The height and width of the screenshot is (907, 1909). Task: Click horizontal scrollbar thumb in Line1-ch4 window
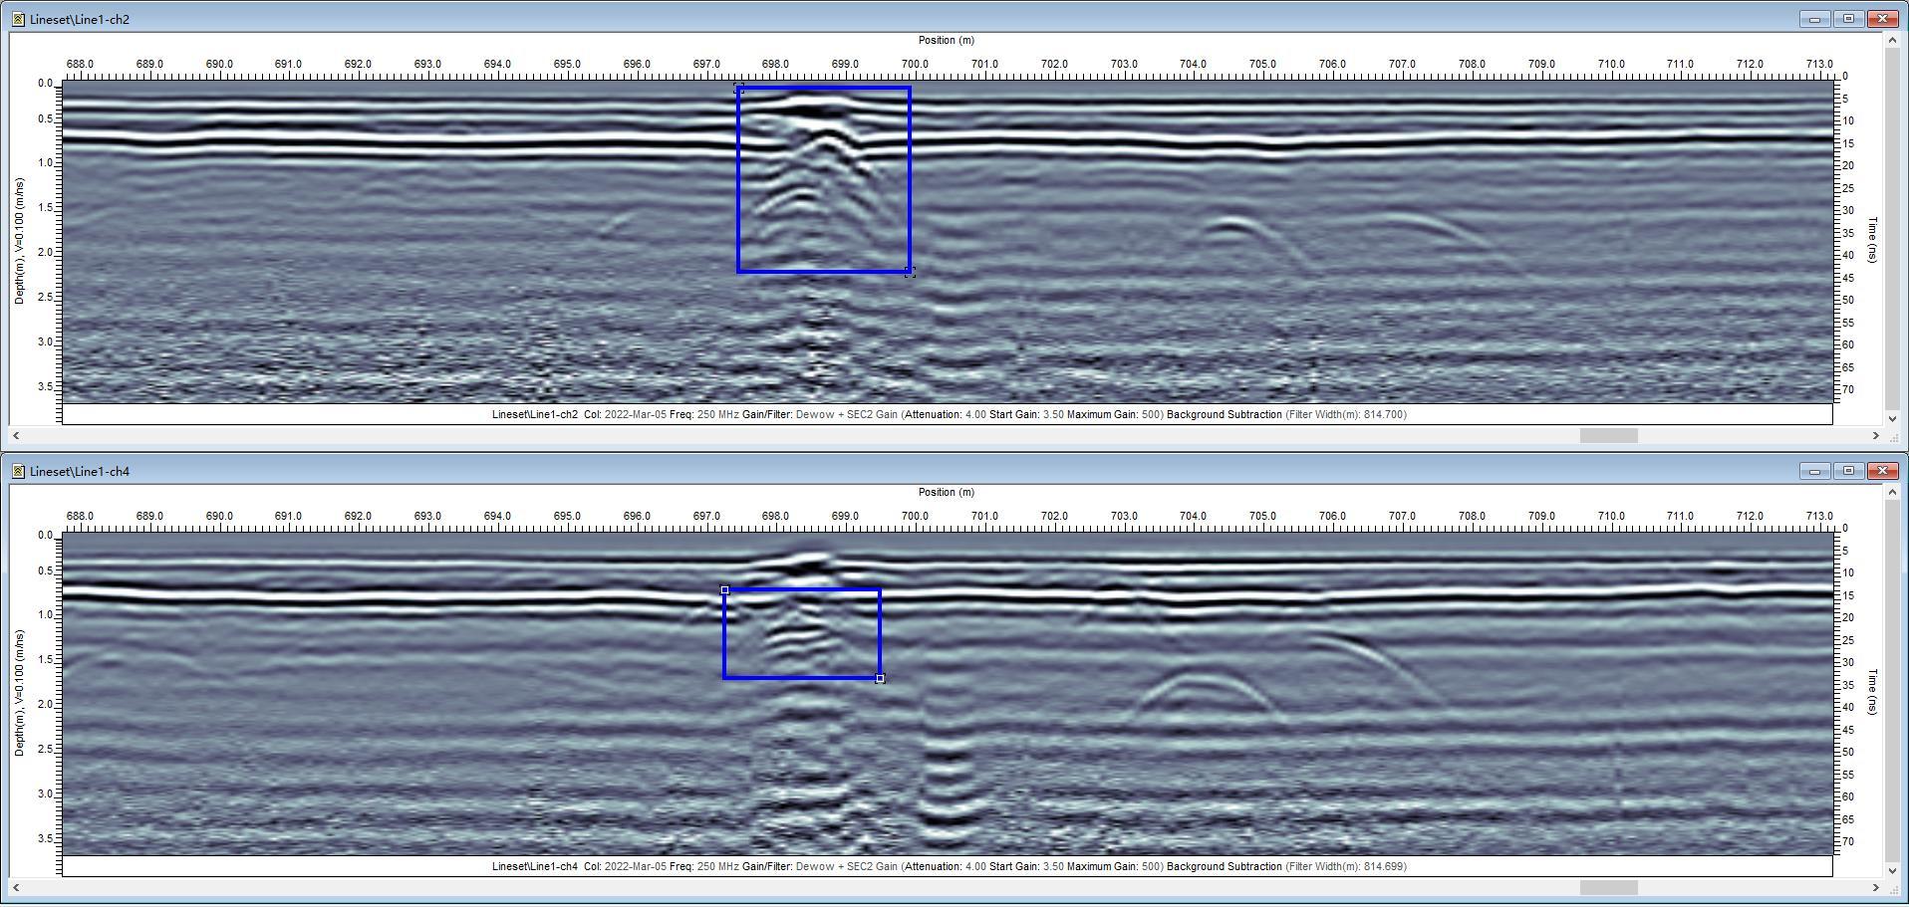pos(1608,887)
